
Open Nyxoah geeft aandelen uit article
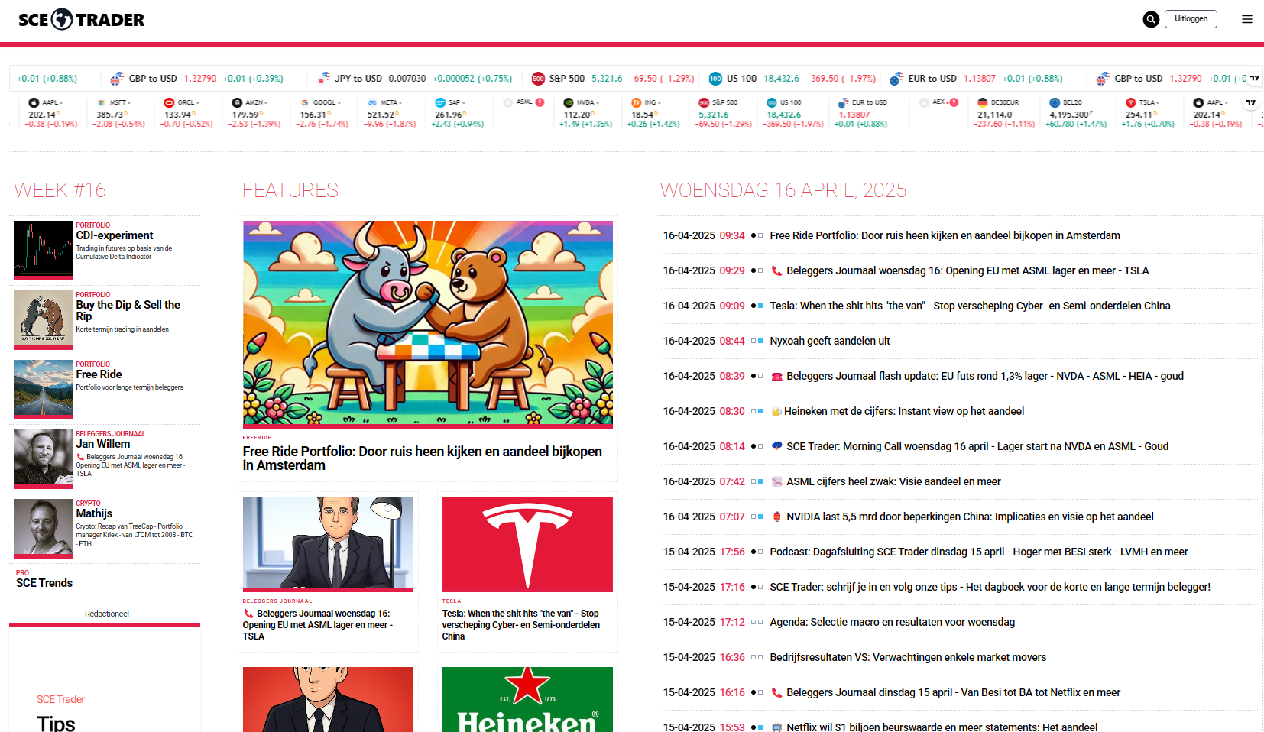[x=830, y=341]
